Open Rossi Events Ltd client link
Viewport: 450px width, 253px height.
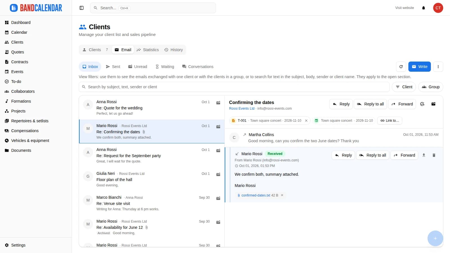point(242,109)
